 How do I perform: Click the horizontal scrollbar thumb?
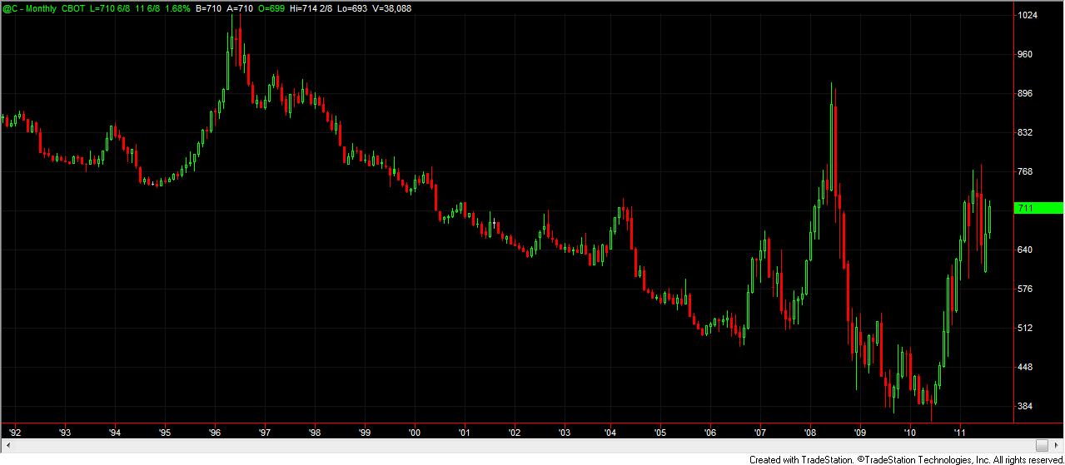pyautogui.click(x=1042, y=445)
